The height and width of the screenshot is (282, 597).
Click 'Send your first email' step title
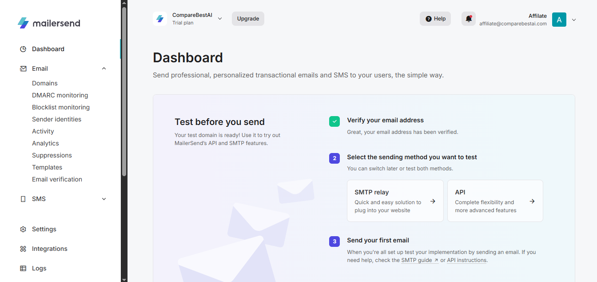(x=378, y=240)
